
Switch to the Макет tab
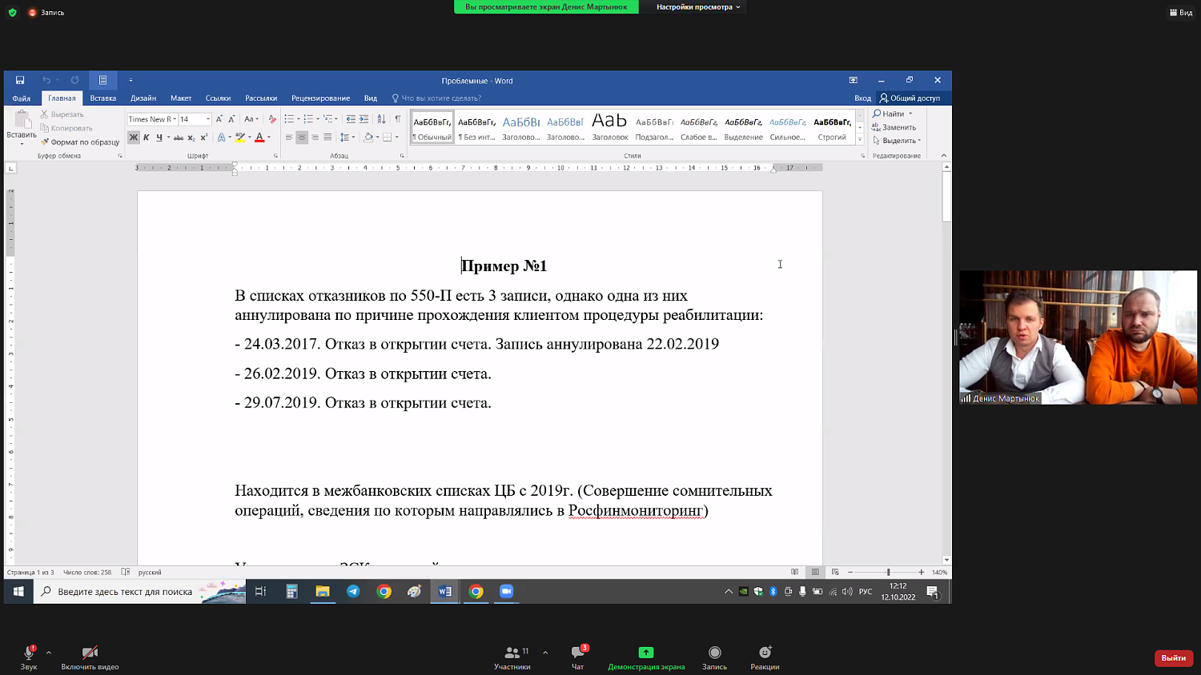point(181,98)
